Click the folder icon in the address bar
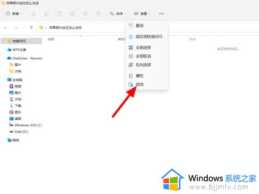 (x=41, y=27)
